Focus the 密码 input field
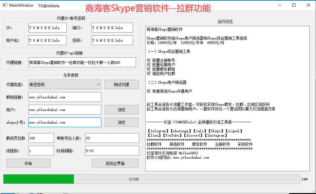316x194 pixels. (x=112, y=40)
